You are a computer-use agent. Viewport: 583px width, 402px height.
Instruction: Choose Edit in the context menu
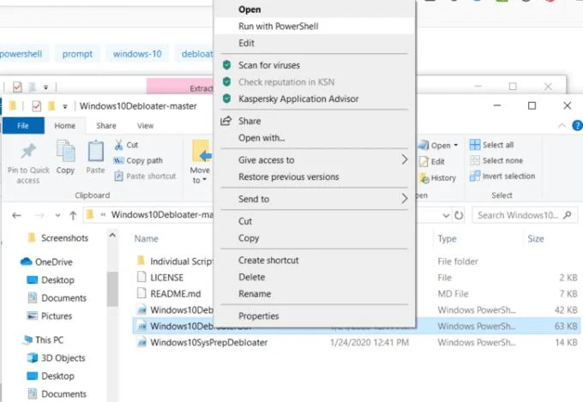pos(315,43)
